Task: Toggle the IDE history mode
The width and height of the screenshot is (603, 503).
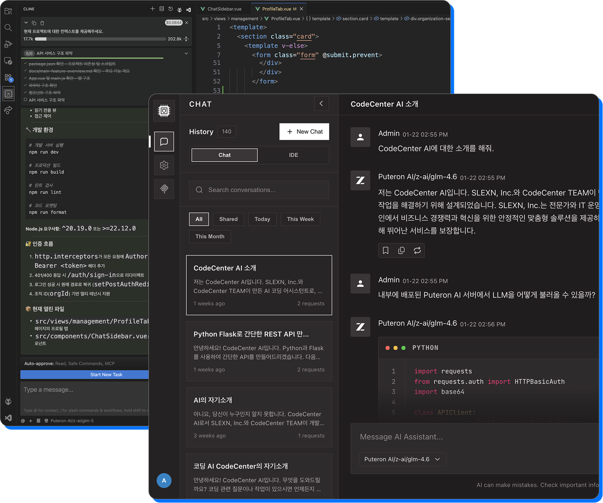Action: (x=293, y=155)
